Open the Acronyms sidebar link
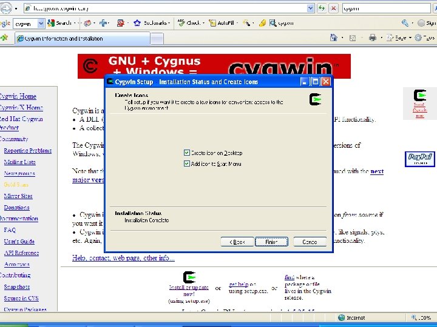This screenshot has width=437, height=327. pyautogui.click(x=17, y=264)
